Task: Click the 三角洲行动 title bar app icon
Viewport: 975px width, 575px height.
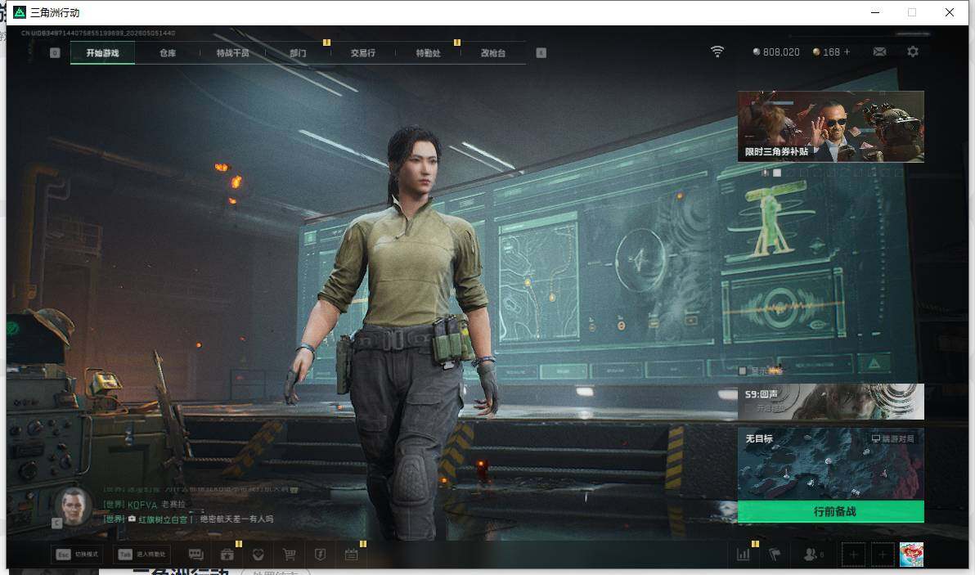Action: click(20, 12)
